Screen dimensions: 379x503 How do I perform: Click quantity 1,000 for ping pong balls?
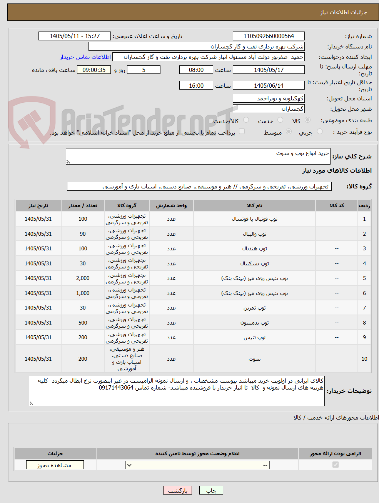pyautogui.click(x=83, y=293)
